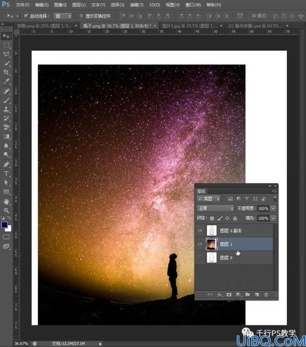Image resolution: width=306 pixels, height=347 pixels.
Task: Show 图层 0 layer visibility box
Action: 200,257
